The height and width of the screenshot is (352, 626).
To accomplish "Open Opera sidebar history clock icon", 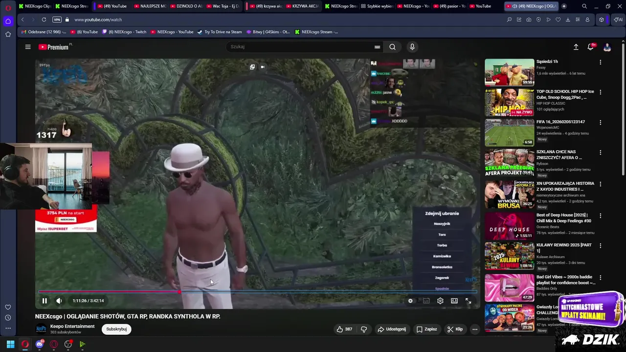I will (8, 318).
